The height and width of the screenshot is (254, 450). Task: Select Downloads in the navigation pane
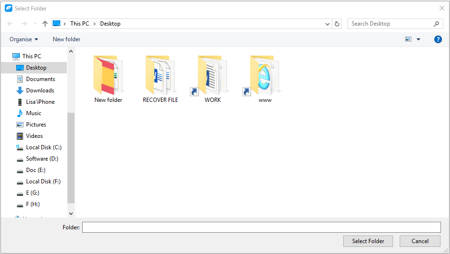(40, 91)
